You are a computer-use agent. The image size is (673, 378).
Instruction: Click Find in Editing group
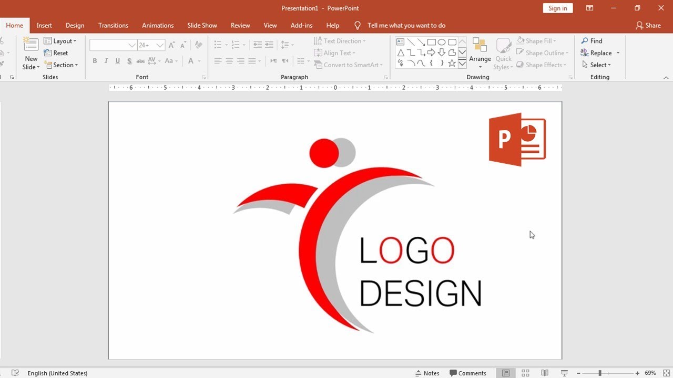point(592,41)
